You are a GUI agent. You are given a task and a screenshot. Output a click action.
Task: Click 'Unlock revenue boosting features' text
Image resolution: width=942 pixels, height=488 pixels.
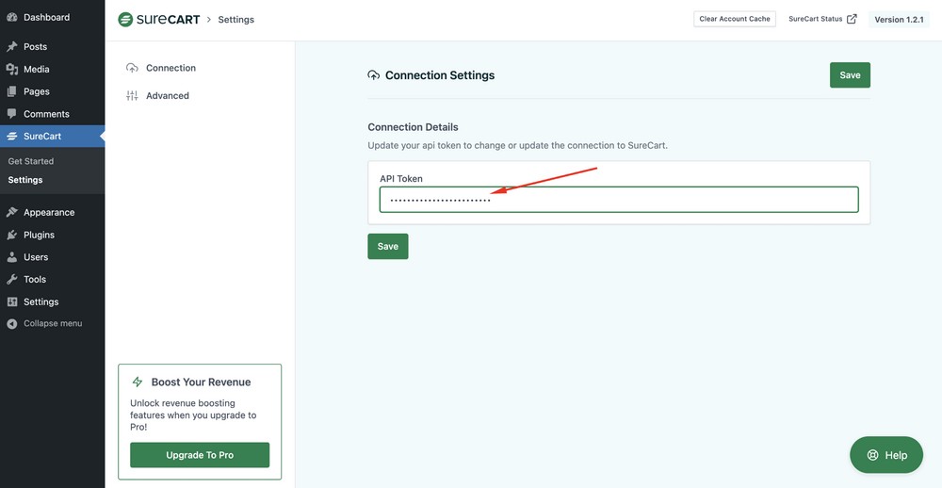pyautogui.click(x=193, y=415)
